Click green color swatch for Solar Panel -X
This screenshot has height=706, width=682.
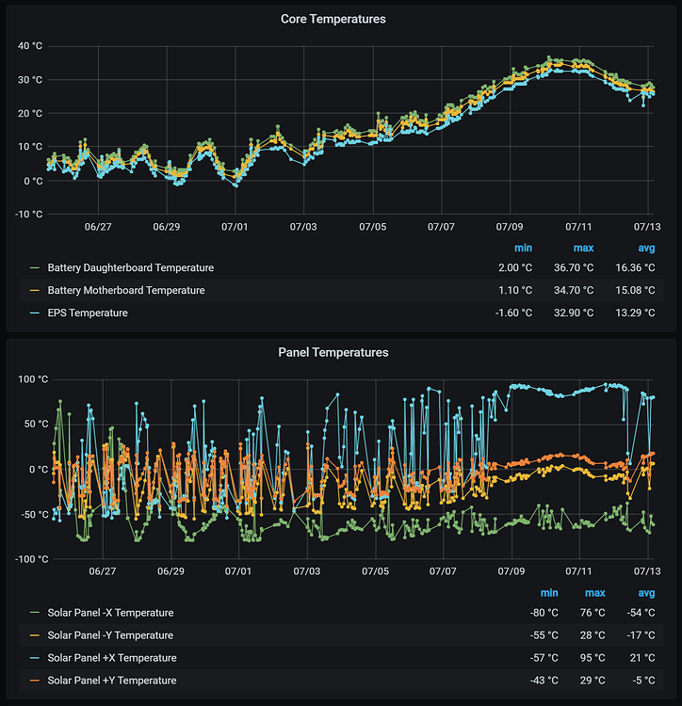(34, 613)
